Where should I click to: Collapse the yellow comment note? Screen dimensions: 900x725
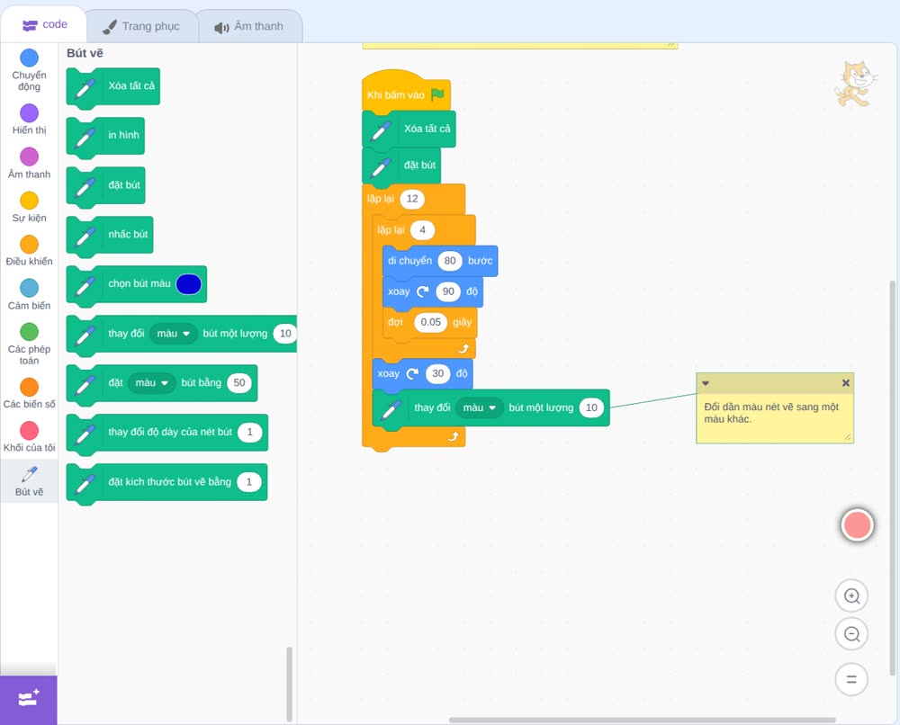[x=706, y=383]
